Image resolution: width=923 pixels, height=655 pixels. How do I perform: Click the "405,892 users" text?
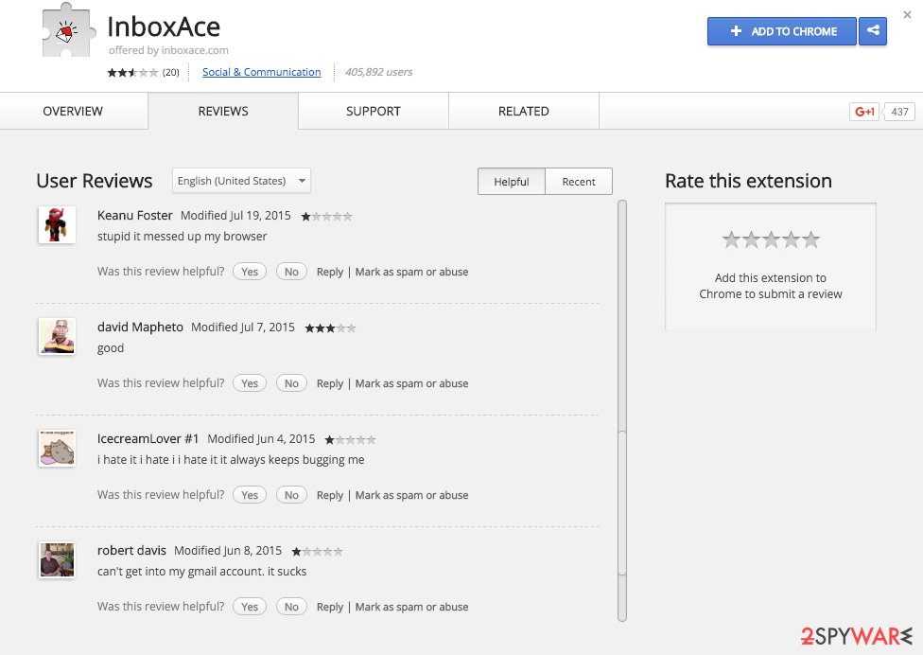[378, 72]
